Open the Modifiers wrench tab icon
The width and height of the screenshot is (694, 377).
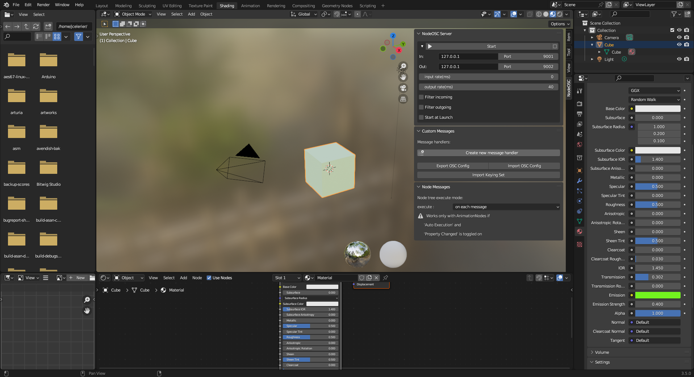pos(580,181)
